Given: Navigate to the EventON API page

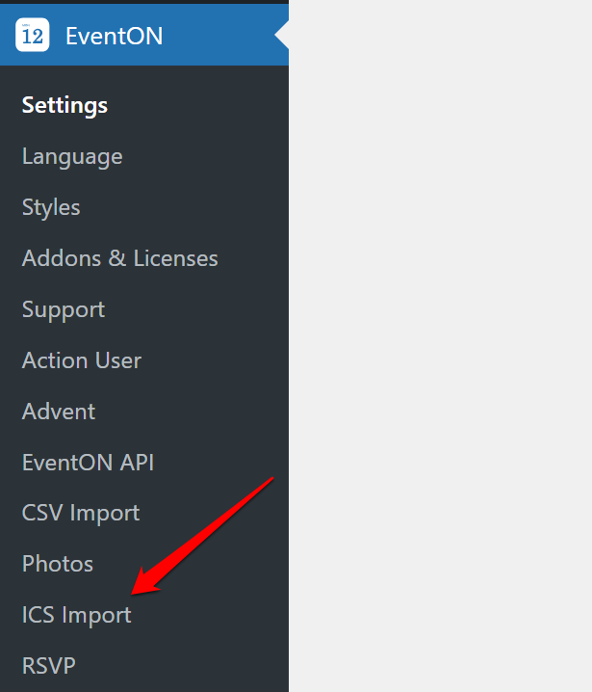Looking at the screenshot, I should [89, 463].
